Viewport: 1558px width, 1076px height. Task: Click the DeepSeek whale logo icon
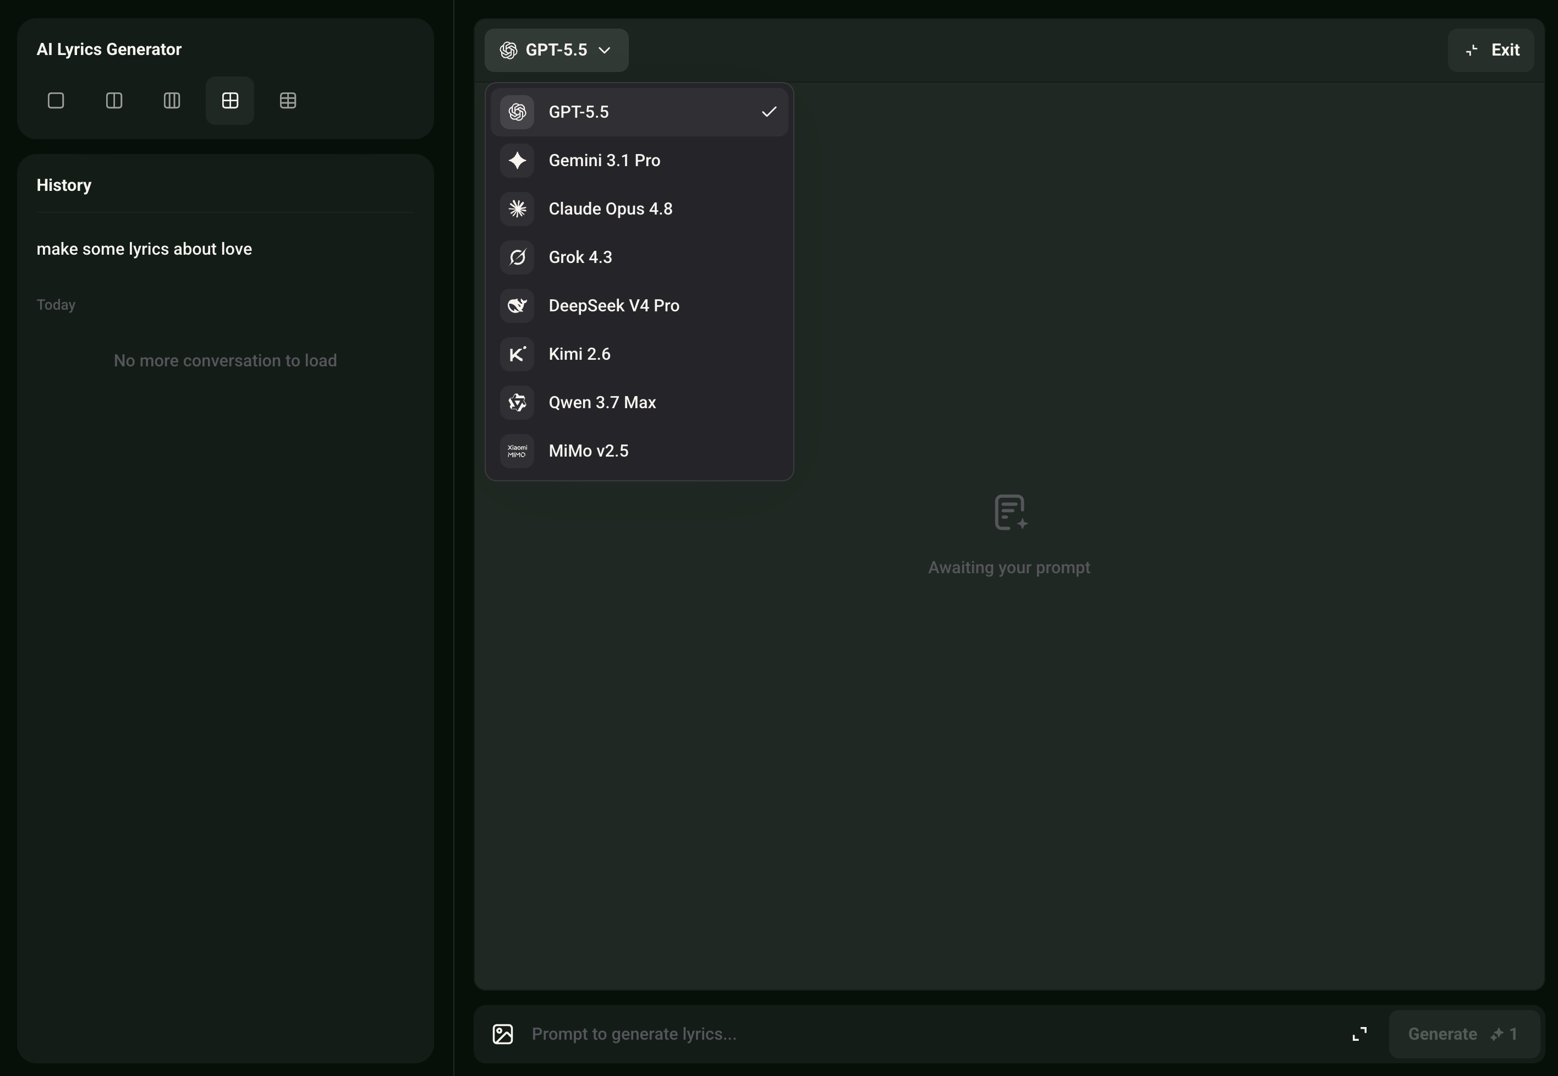point(517,305)
